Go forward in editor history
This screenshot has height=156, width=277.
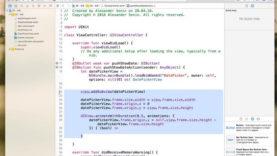click(68, 6)
